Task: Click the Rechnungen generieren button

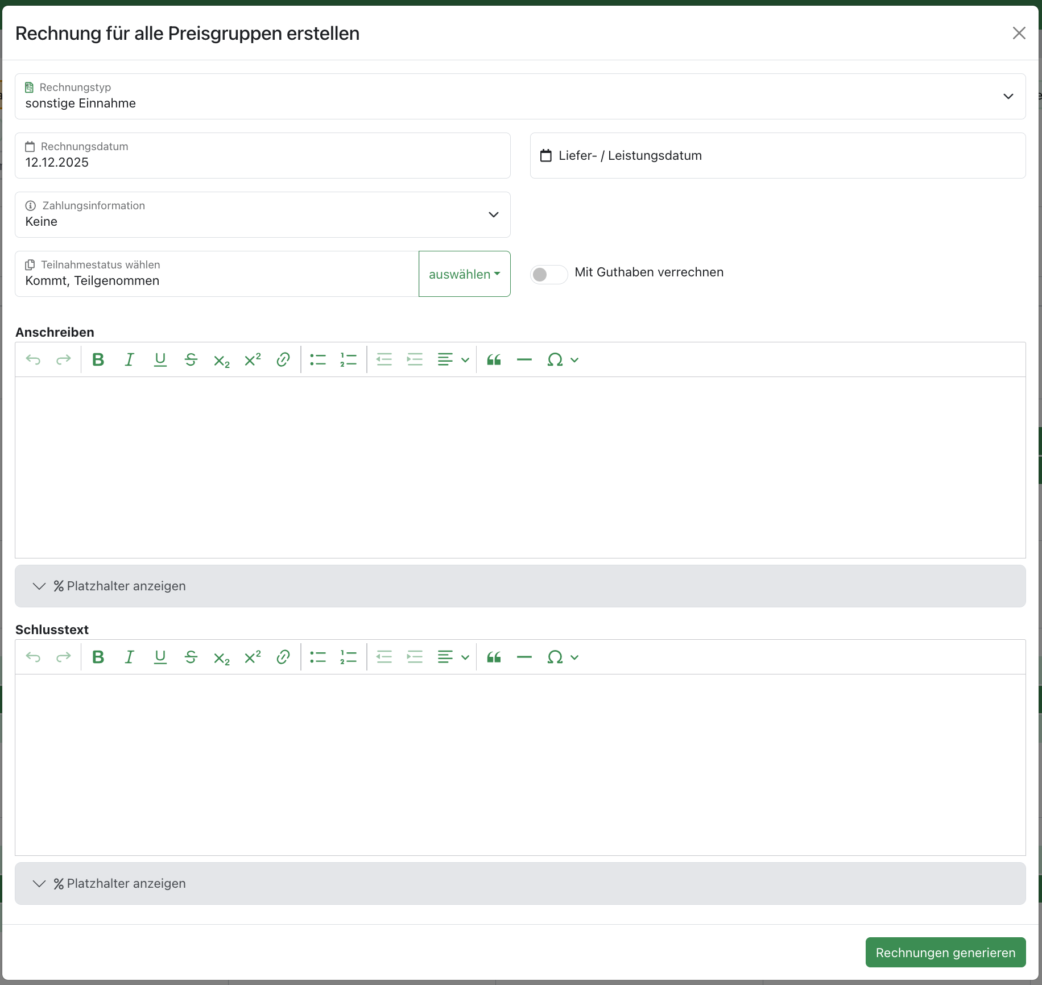Action: (x=945, y=953)
